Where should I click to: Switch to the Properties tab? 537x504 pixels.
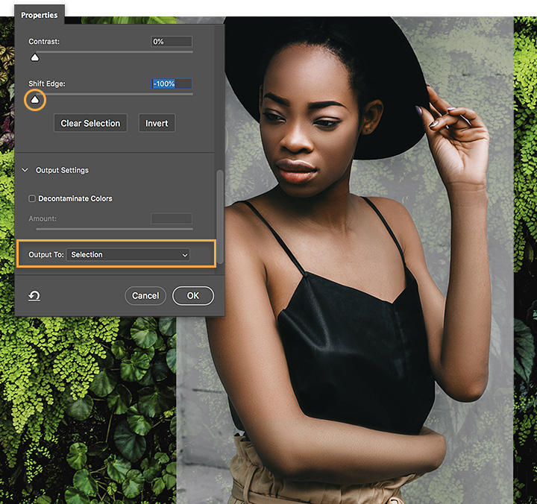40,15
